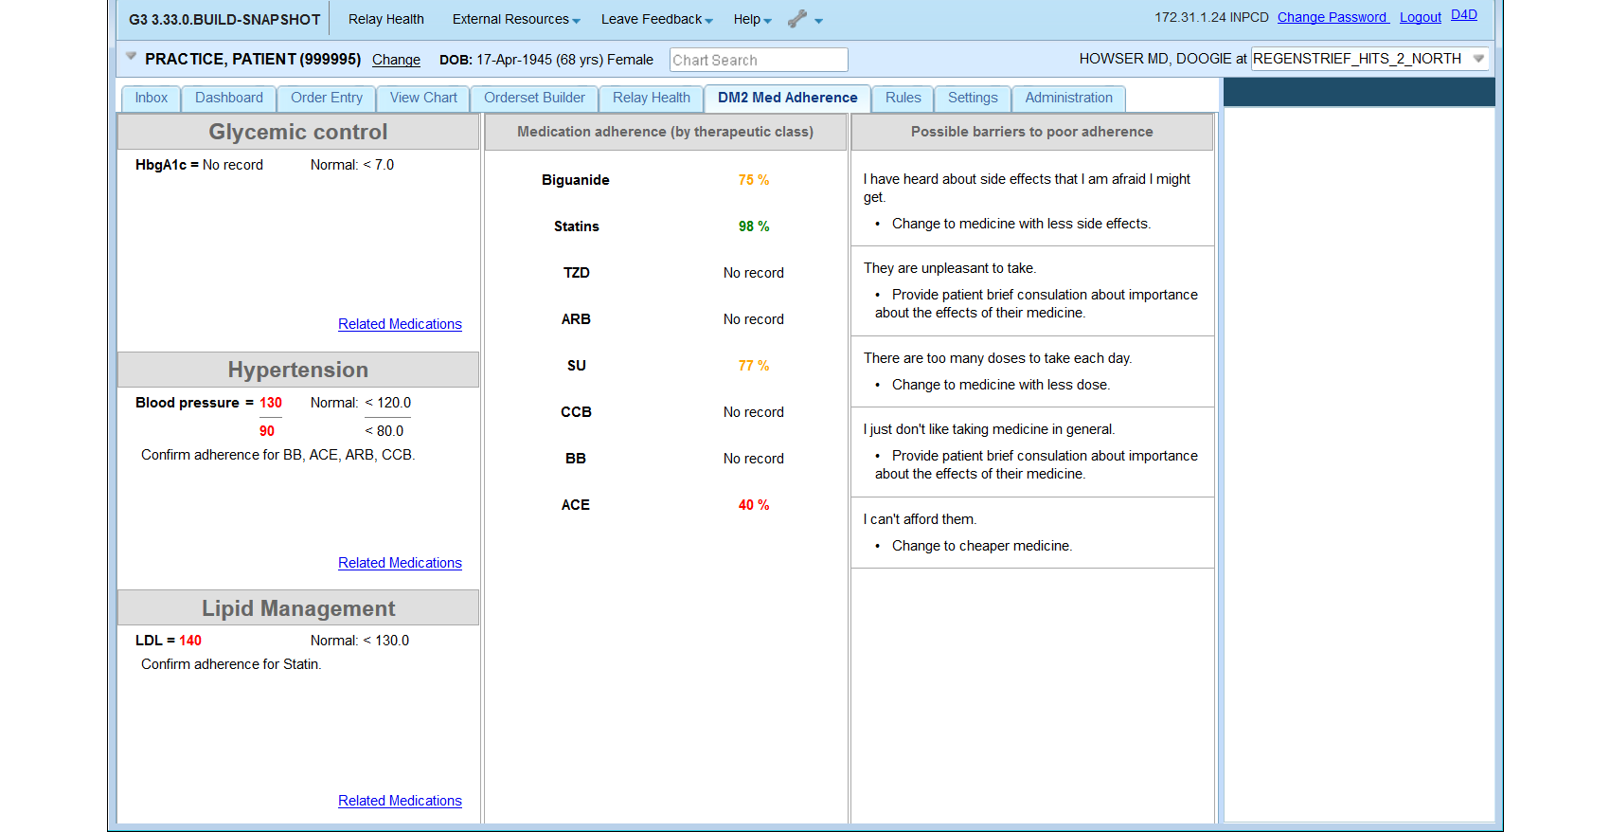Switch to the Inbox tab
Screen dimensions: 1610x832
pos(151,98)
